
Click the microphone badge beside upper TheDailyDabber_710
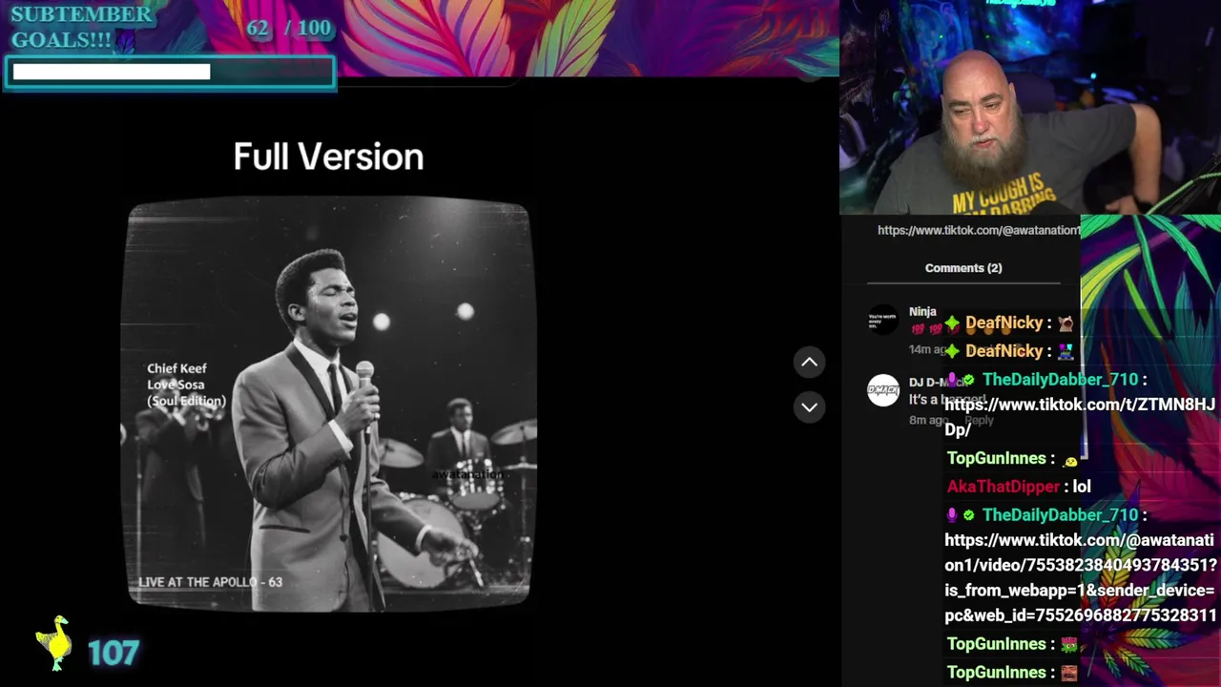click(x=952, y=380)
